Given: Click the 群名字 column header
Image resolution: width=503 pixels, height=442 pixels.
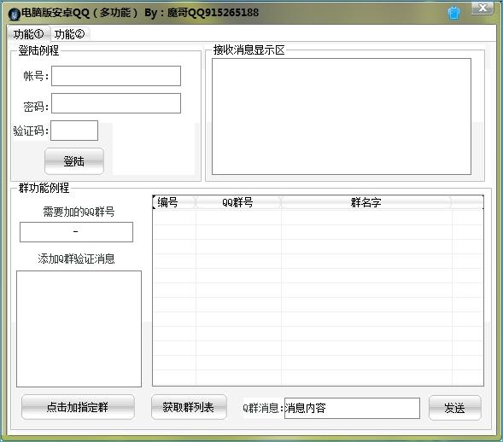Looking at the screenshot, I should pyautogui.click(x=366, y=202).
